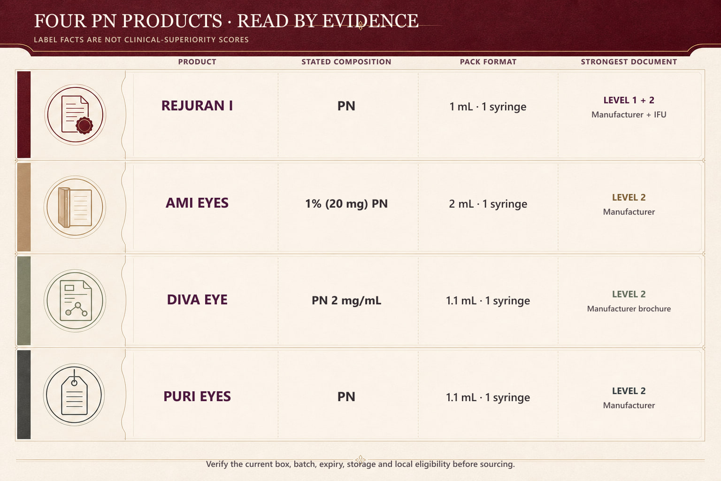
Task: Select the product name PURI EYES
Action: (x=197, y=396)
